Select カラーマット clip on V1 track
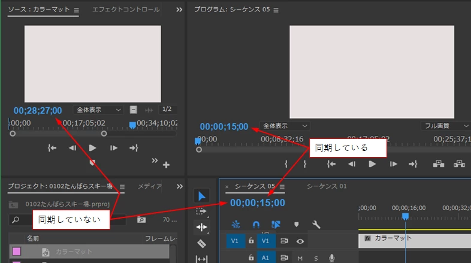Viewport: 471px width, 263px height. point(415,241)
